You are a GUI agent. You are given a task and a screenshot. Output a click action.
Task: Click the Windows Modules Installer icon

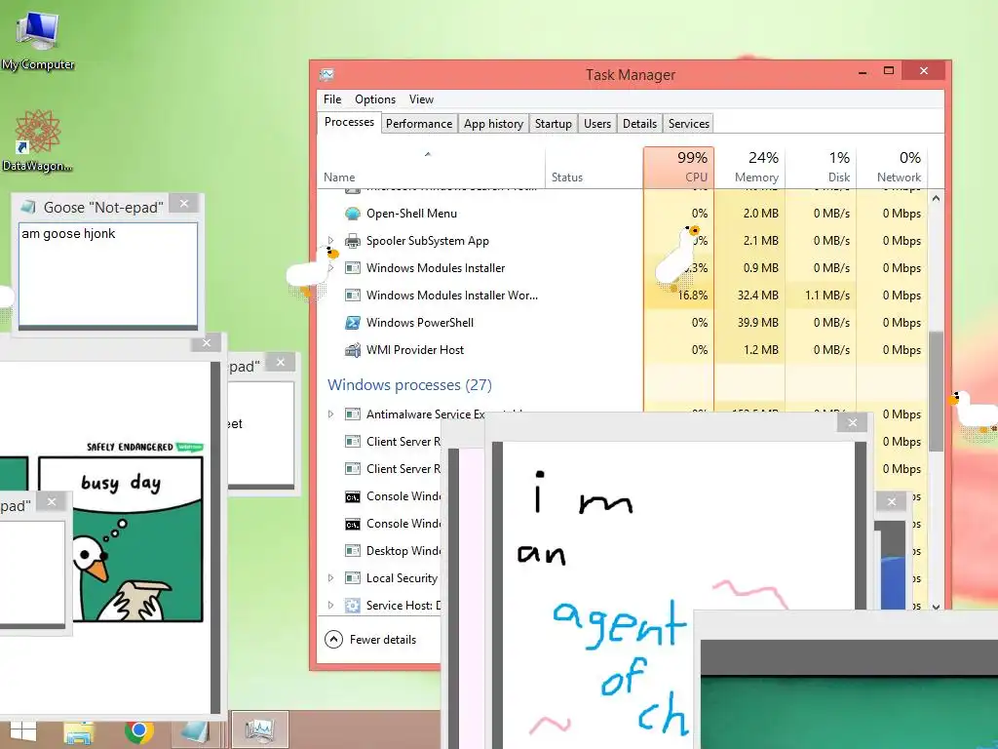click(353, 268)
